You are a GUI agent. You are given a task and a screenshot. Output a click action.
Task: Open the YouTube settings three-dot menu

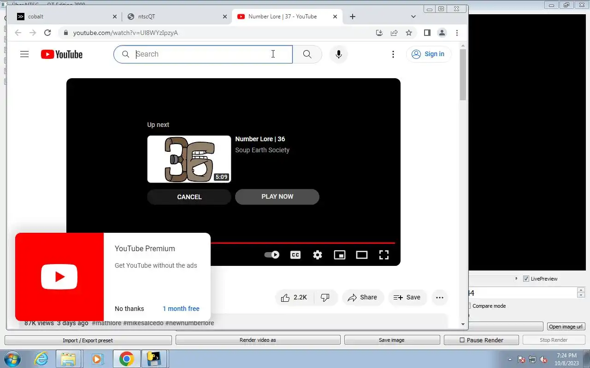pyautogui.click(x=393, y=54)
